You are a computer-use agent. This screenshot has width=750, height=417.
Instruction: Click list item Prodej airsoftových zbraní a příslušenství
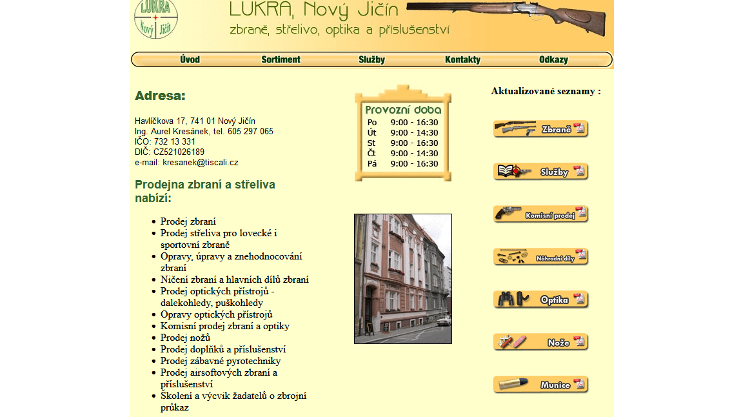pyautogui.click(x=219, y=378)
